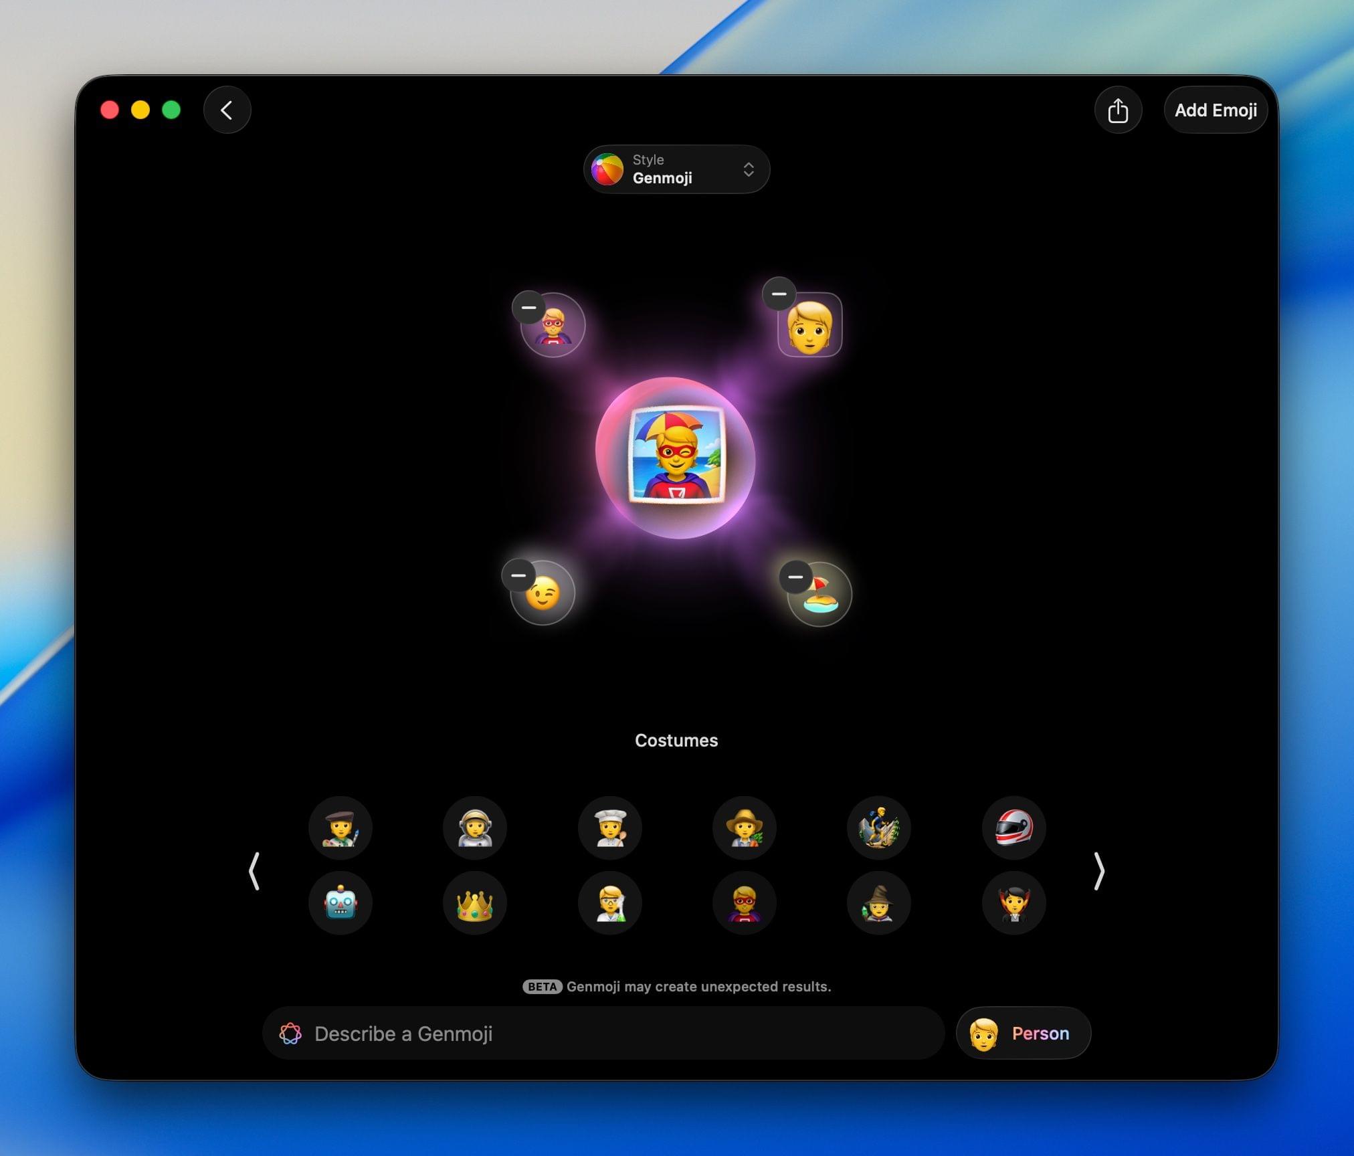Pick the hiker costume suggestion

click(879, 828)
